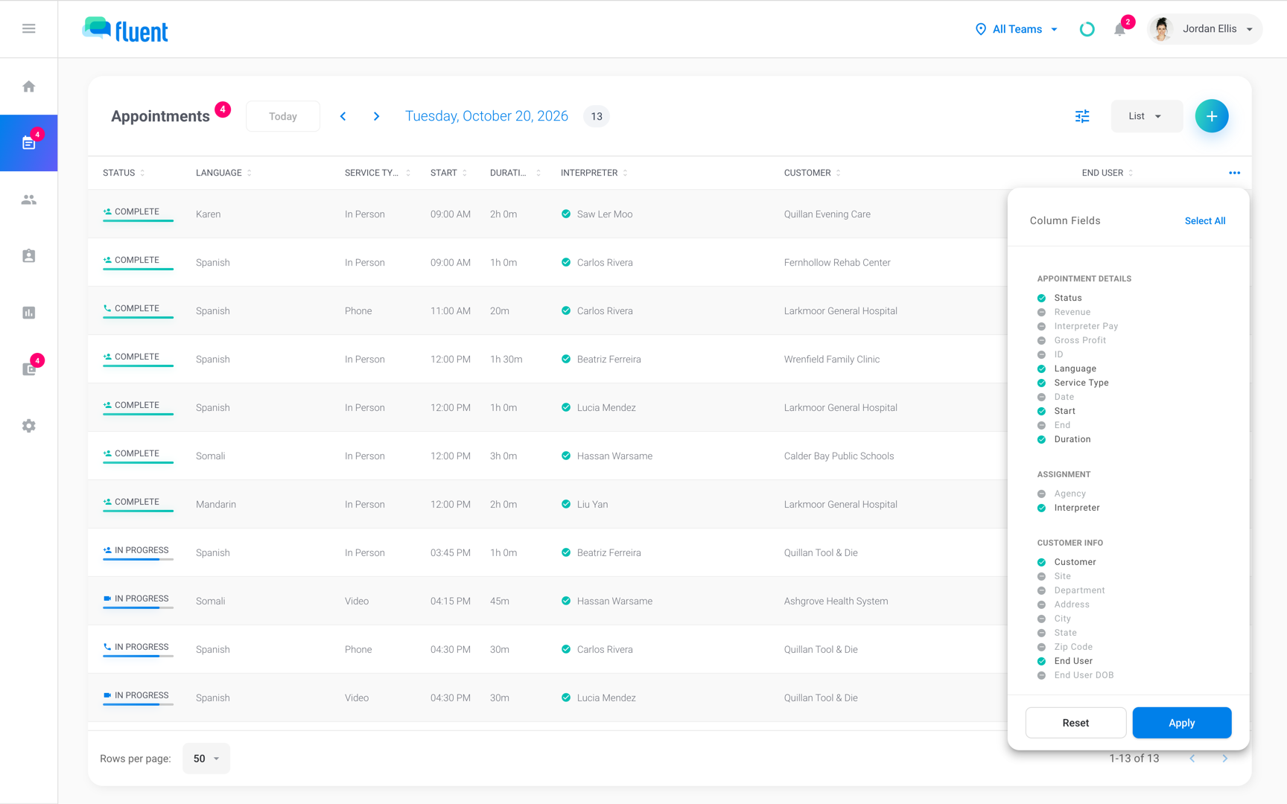Screen dimensions: 1287x804
Task: Open the contact badge sidebar section
Action: point(29,256)
